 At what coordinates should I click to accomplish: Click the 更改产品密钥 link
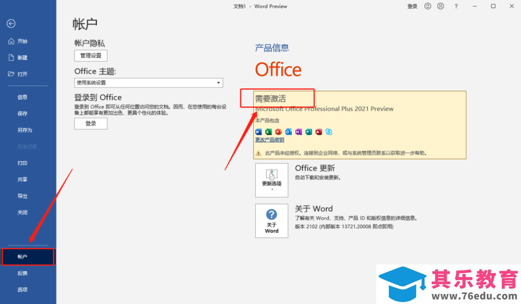coord(270,140)
